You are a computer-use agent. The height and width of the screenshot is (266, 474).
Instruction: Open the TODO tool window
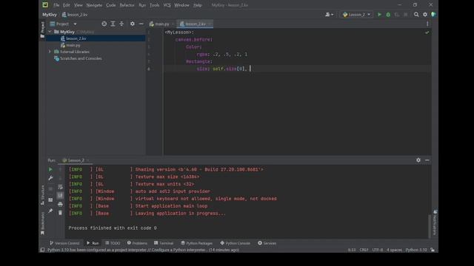click(x=113, y=243)
